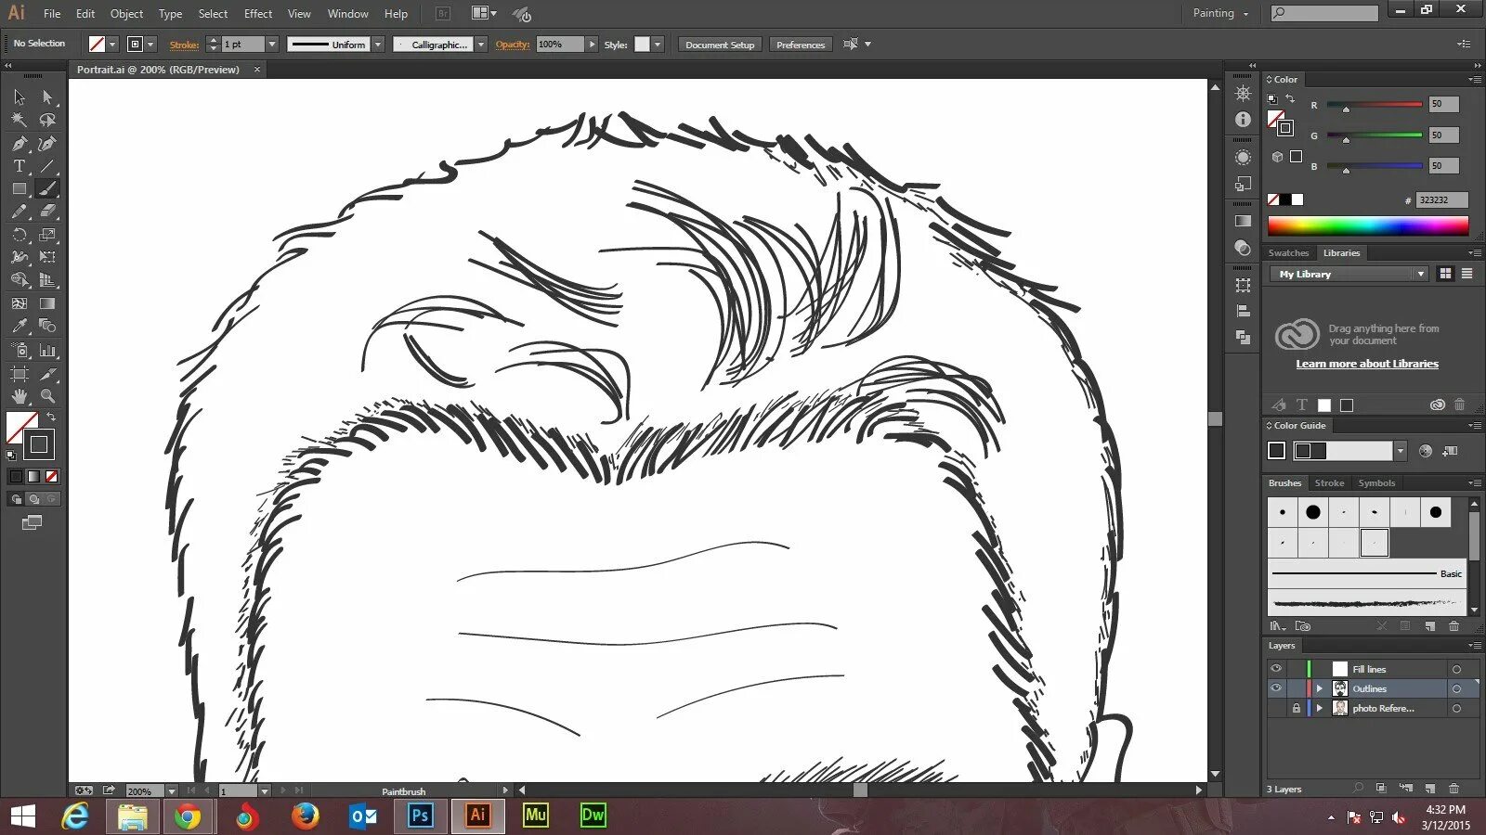Hide the Fill lines layer
Image resolution: width=1486 pixels, height=835 pixels.
click(1276, 669)
